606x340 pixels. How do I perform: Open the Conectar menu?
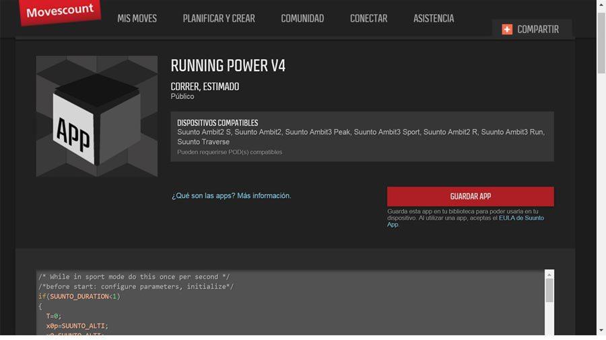pyautogui.click(x=368, y=19)
